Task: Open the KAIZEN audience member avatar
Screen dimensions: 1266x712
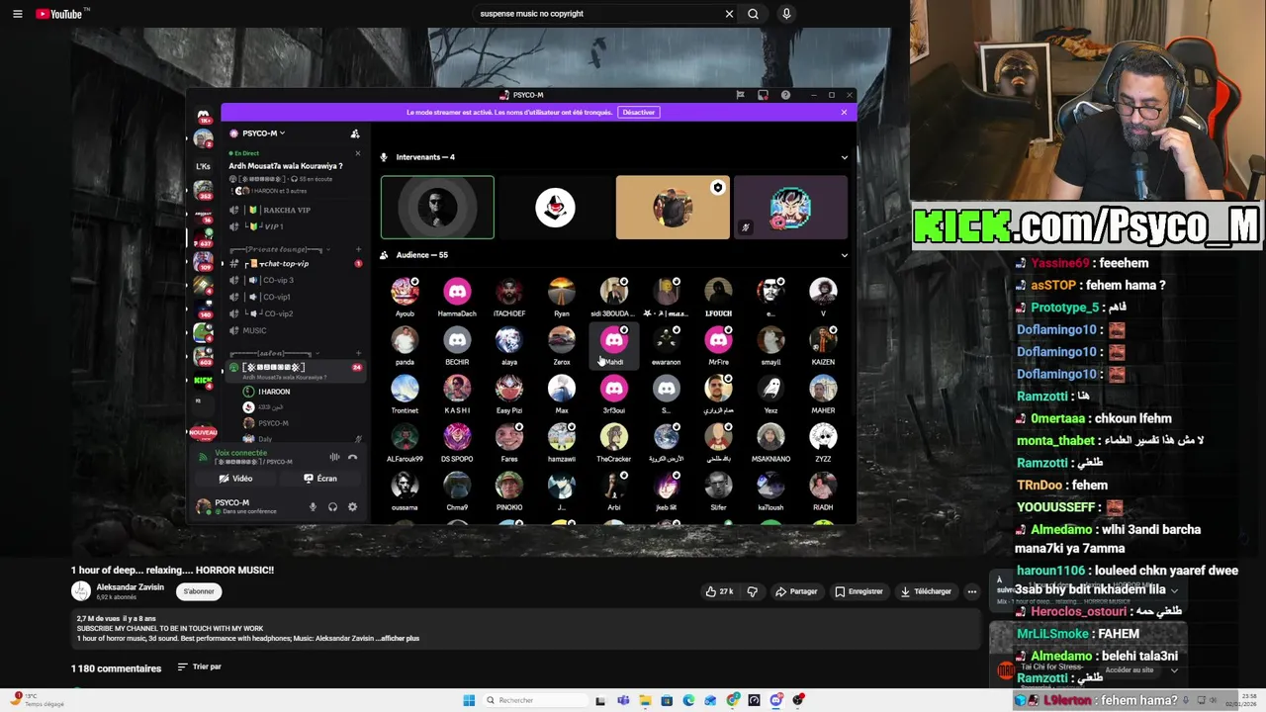Action: pos(823,340)
